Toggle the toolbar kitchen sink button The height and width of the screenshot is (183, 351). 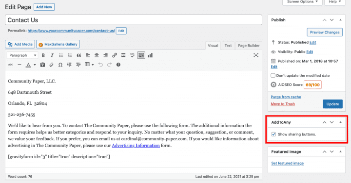(x=141, y=55)
